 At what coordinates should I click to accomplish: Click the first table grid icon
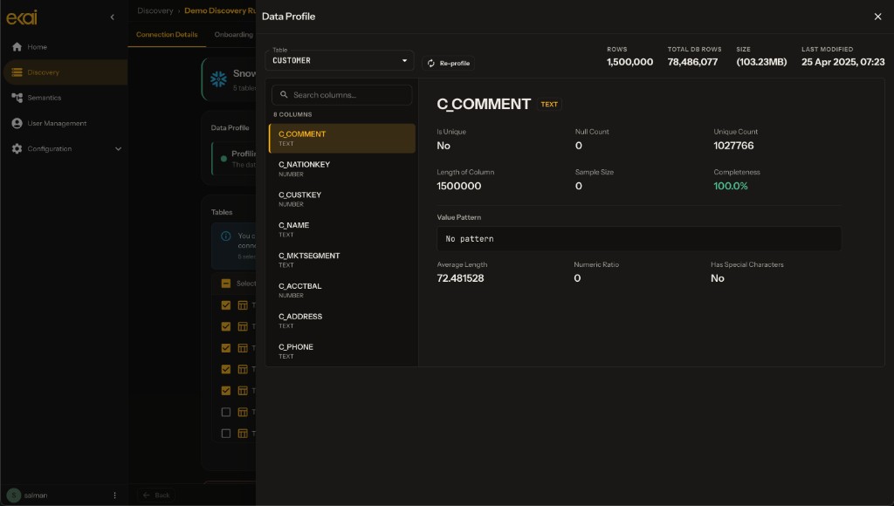[x=243, y=305]
